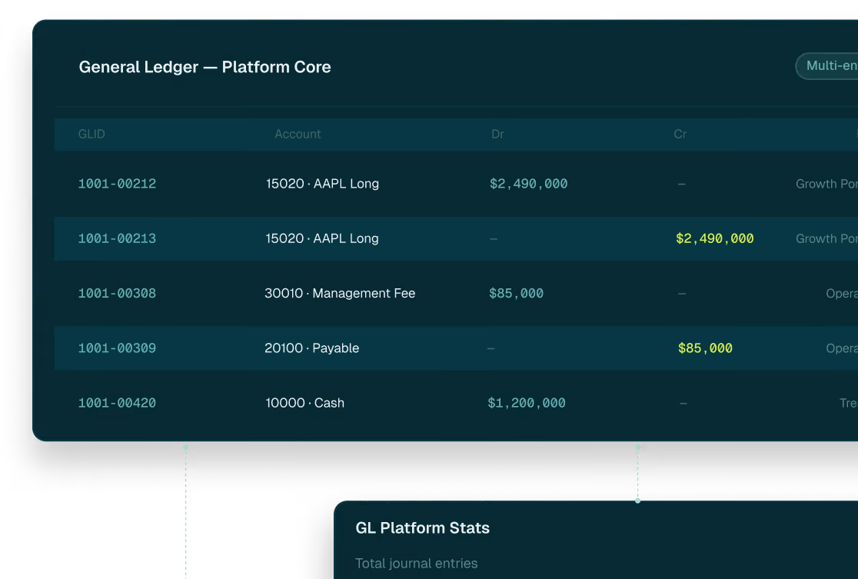Select GLID 1001-00308

point(117,293)
